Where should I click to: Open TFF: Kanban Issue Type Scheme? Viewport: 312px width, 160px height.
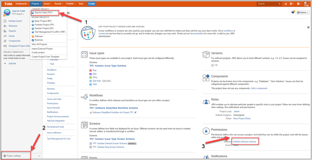(x=108, y=66)
